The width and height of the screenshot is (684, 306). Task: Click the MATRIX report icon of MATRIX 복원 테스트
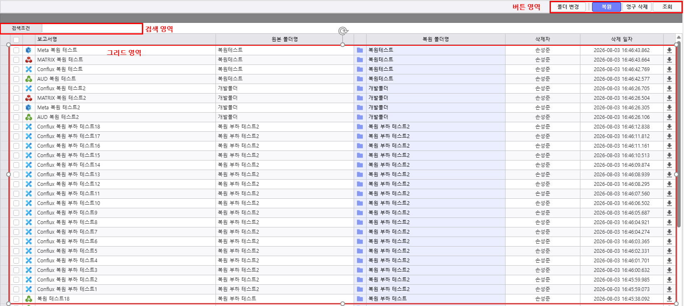(x=29, y=59)
